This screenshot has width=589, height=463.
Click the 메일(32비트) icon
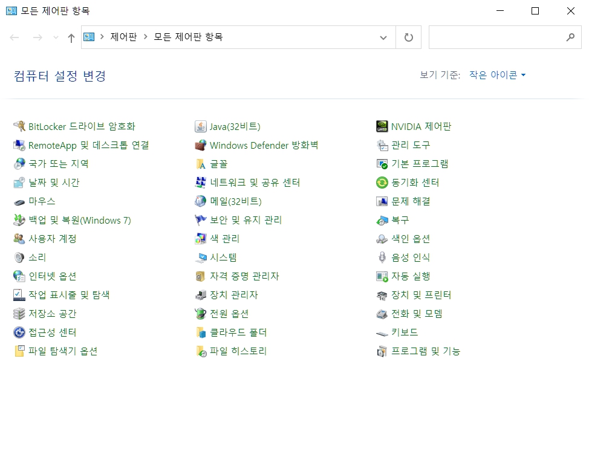point(201,201)
